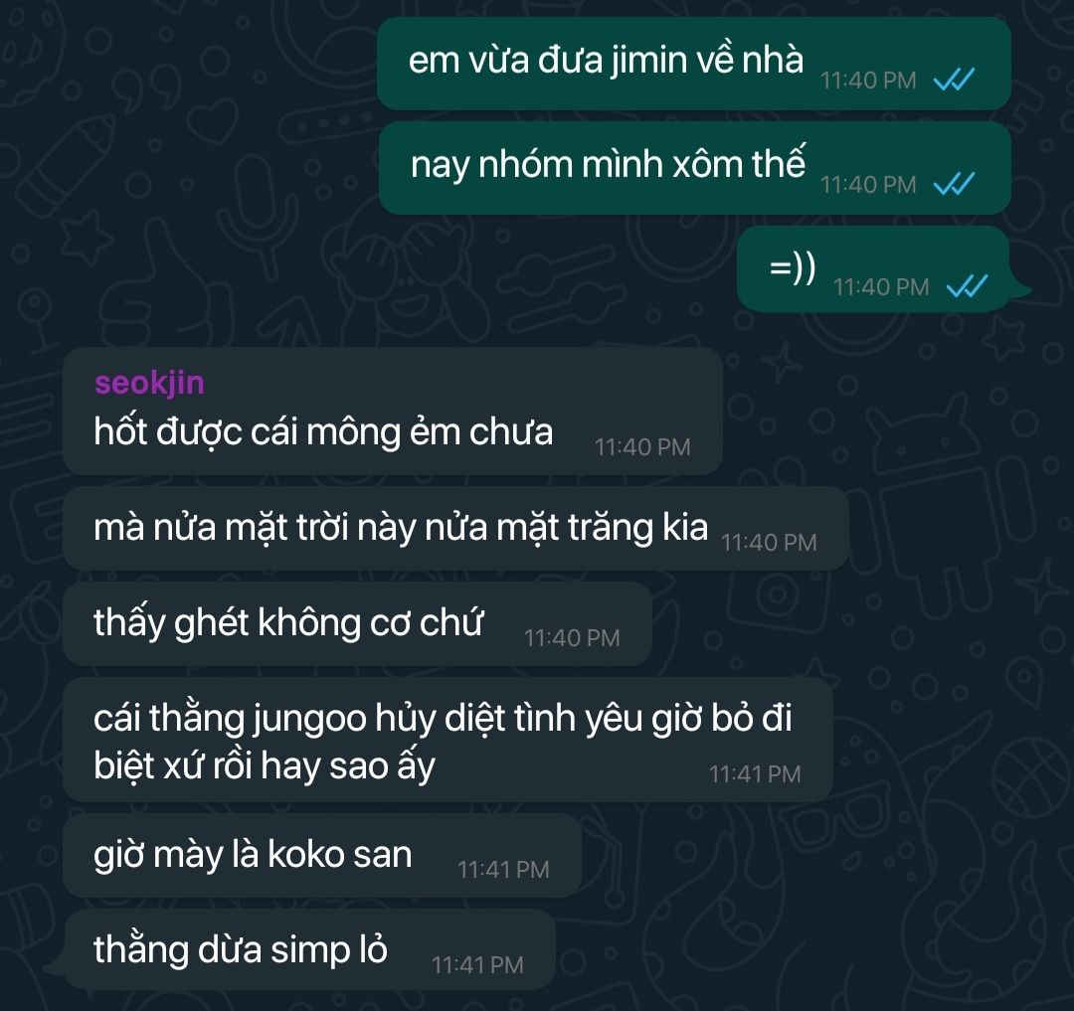
Task: Select message 'giờ mày là koko san'
Action: [322, 856]
